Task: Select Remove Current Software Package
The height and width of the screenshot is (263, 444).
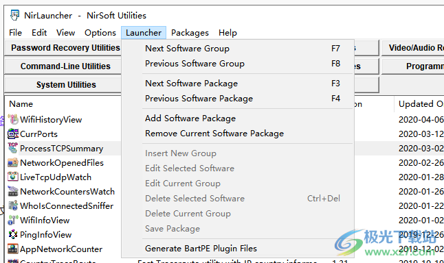Action: point(238,134)
